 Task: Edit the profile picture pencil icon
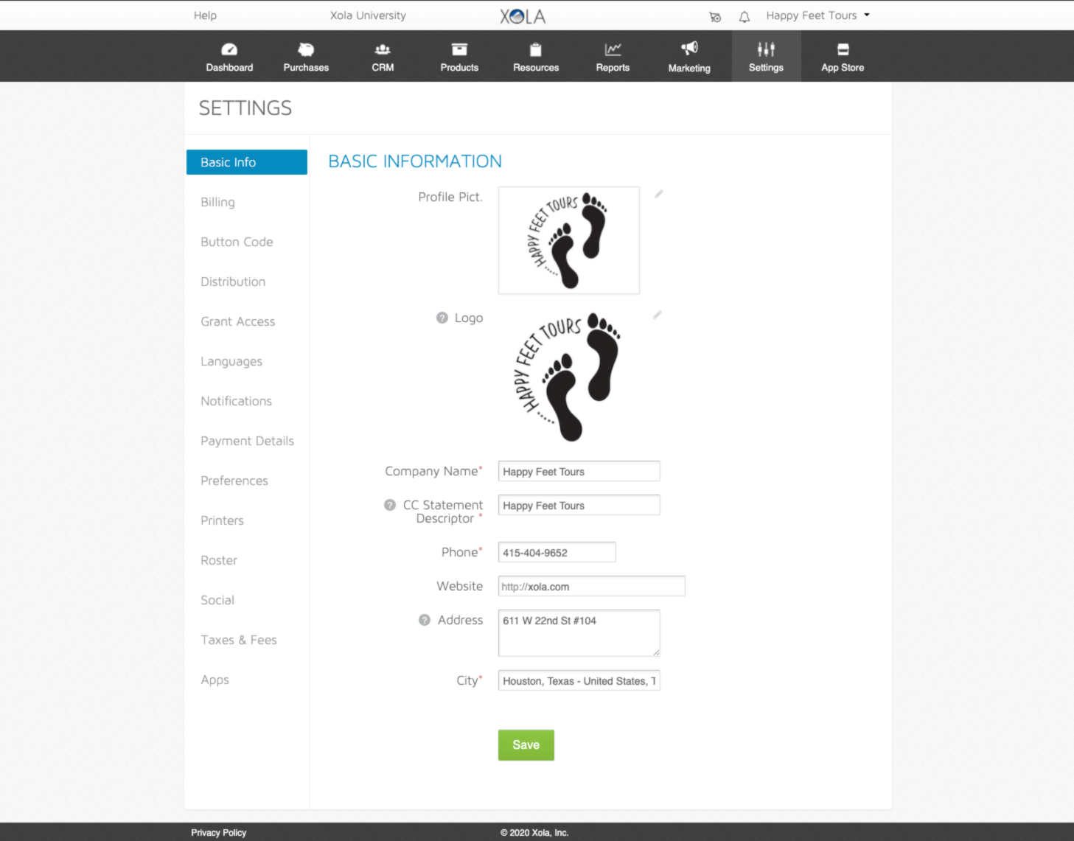[659, 194]
